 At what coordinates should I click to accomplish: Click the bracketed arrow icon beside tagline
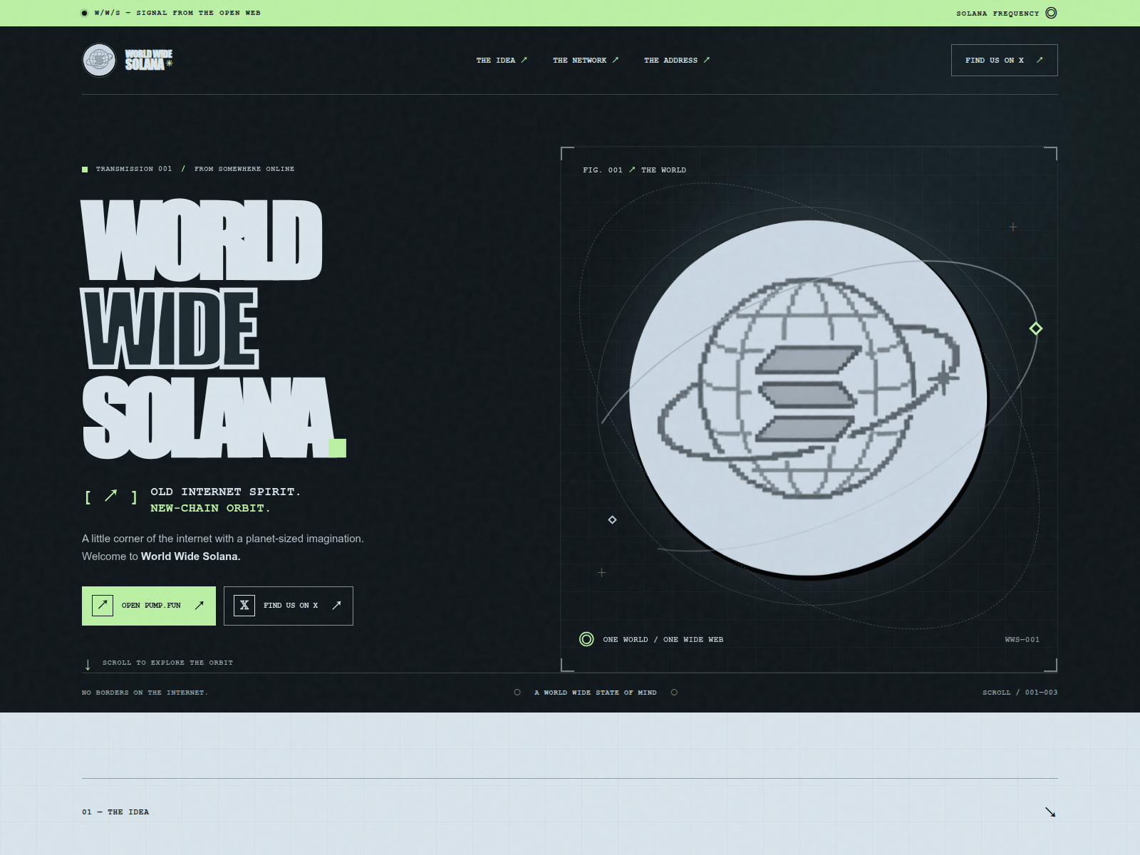click(x=111, y=496)
